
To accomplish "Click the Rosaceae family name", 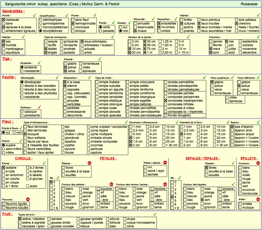I will 249,4.
